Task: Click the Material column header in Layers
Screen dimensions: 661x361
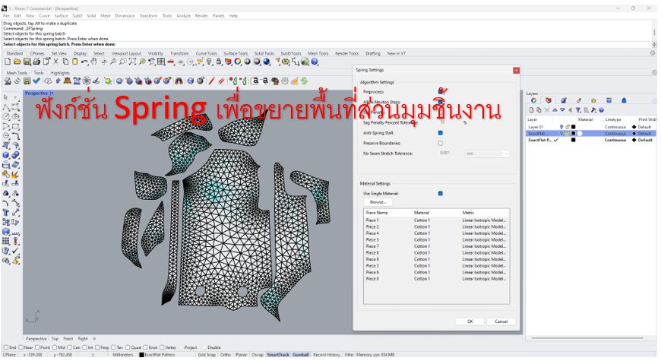Action: coord(585,120)
